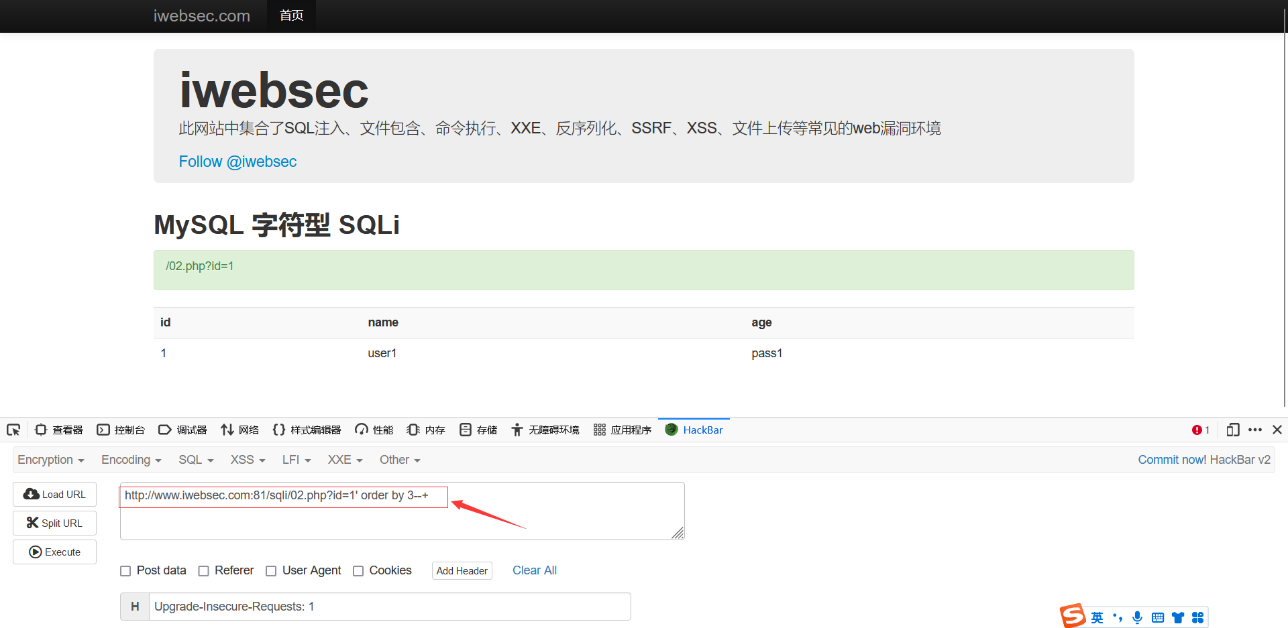Switch to the HackBar tab
1288x628 pixels.
694,430
